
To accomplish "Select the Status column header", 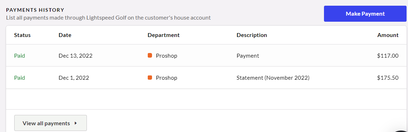I will [22, 35].
